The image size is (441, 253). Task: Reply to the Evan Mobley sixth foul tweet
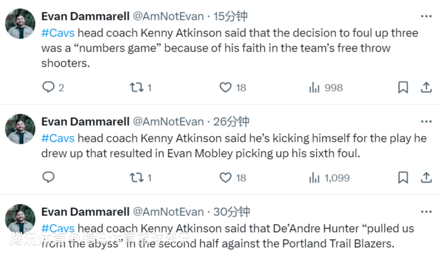click(49, 178)
